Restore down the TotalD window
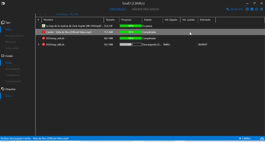Image resolution: width=265 pixels, height=142 pixels. pos(254,3)
